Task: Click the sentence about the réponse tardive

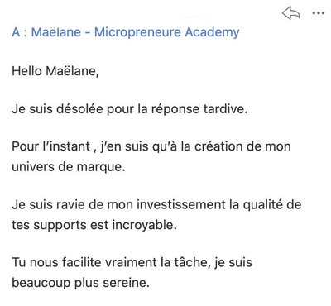Action: [x=130, y=109]
